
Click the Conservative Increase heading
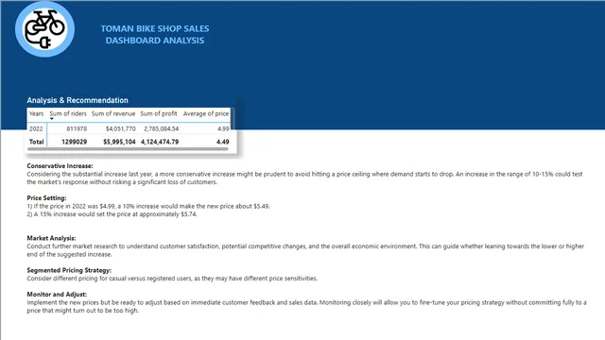(x=60, y=166)
